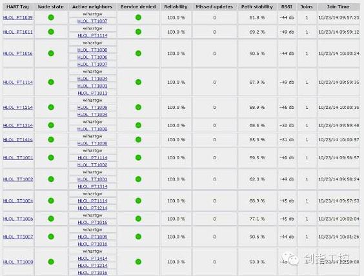This screenshot has height=276, width=364.
Task: Click the service denied icon in HLOL_PT1114 row
Action: [138, 82]
